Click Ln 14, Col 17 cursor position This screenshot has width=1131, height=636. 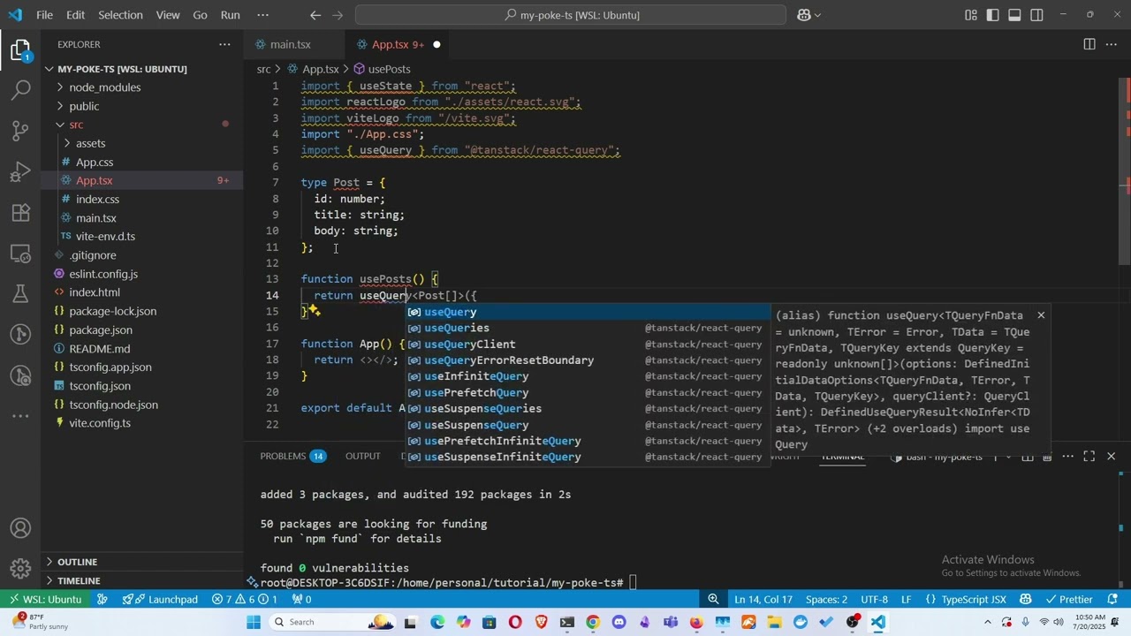(x=763, y=599)
